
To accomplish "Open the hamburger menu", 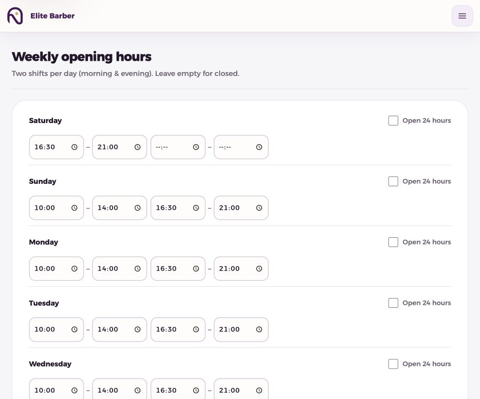I will tap(462, 16).
